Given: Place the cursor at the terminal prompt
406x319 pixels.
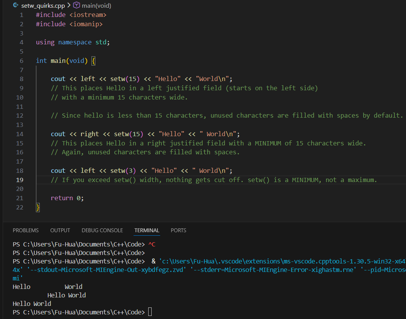Looking at the screenshot, I should 150,312.
